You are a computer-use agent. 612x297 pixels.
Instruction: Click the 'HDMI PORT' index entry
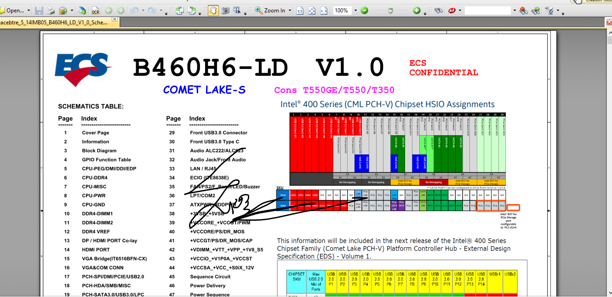(x=96, y=250)
